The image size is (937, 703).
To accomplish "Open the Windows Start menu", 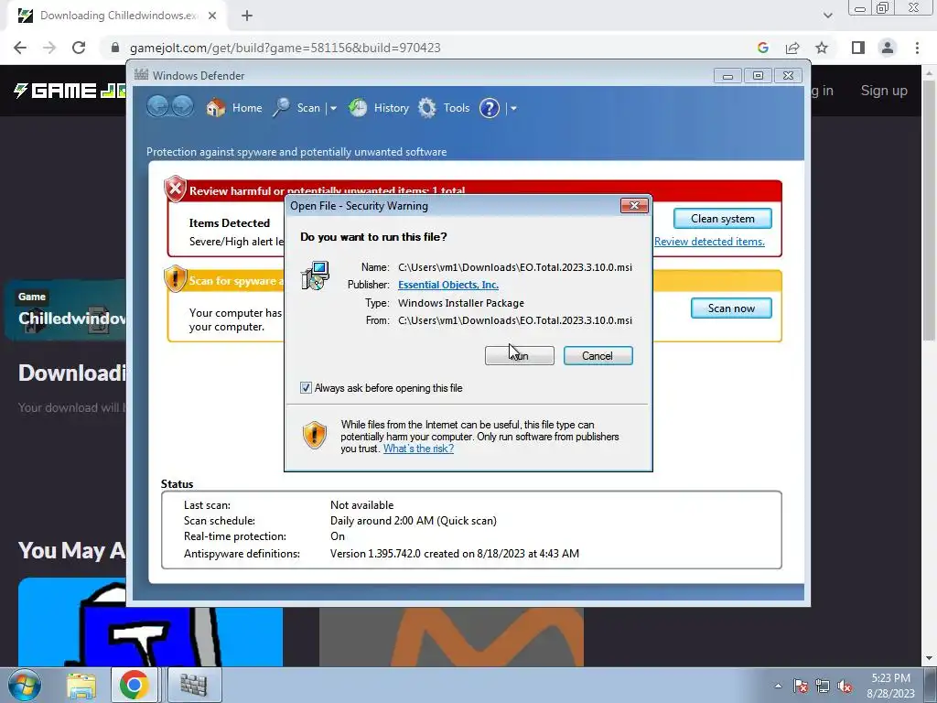I will point(24,685).
